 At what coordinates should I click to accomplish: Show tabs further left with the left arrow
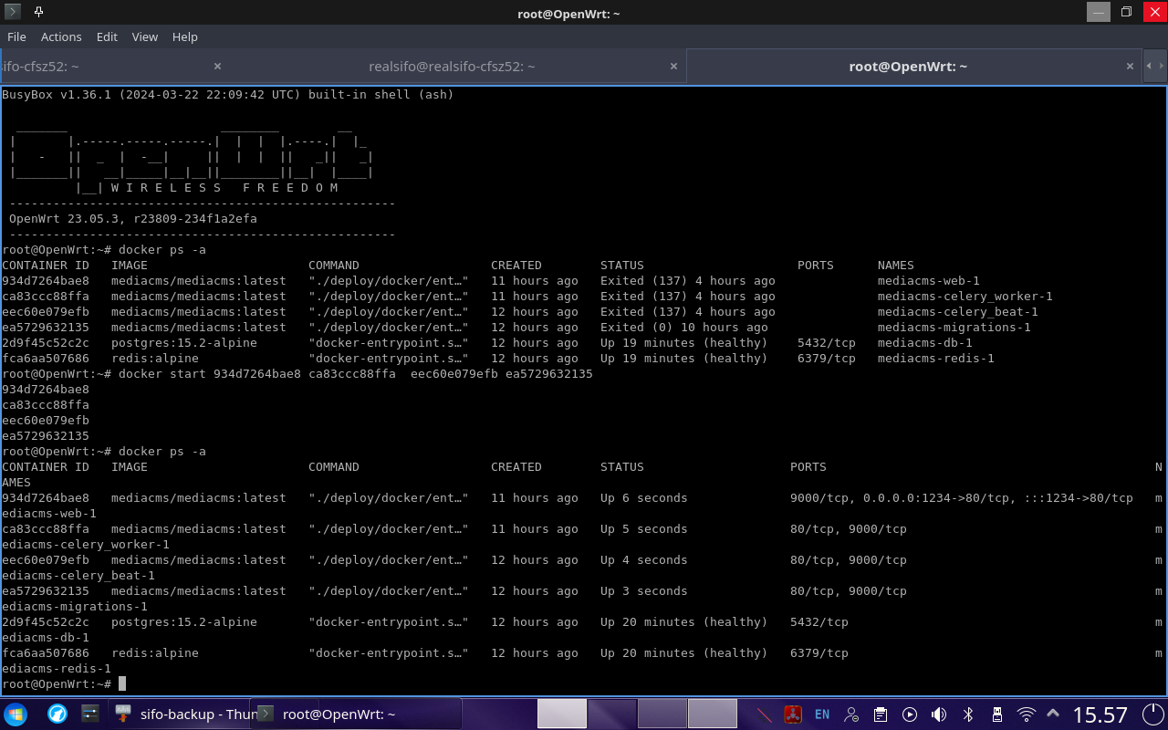(x=1150, y=66)
